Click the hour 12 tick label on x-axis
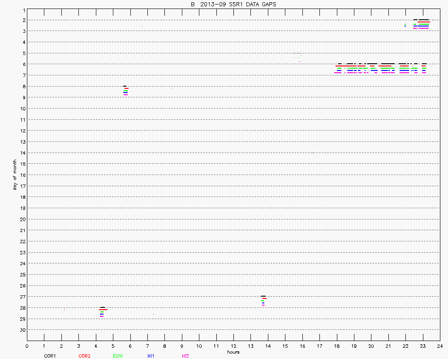This screenshot has width=448, height=359. point(233,346)
